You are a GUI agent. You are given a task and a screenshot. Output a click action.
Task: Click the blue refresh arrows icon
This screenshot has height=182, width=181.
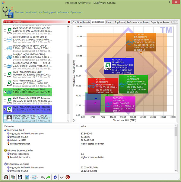(55, 177)
